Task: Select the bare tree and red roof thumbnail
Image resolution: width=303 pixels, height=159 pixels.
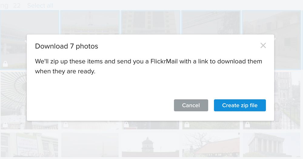Action: coord(211,145)
